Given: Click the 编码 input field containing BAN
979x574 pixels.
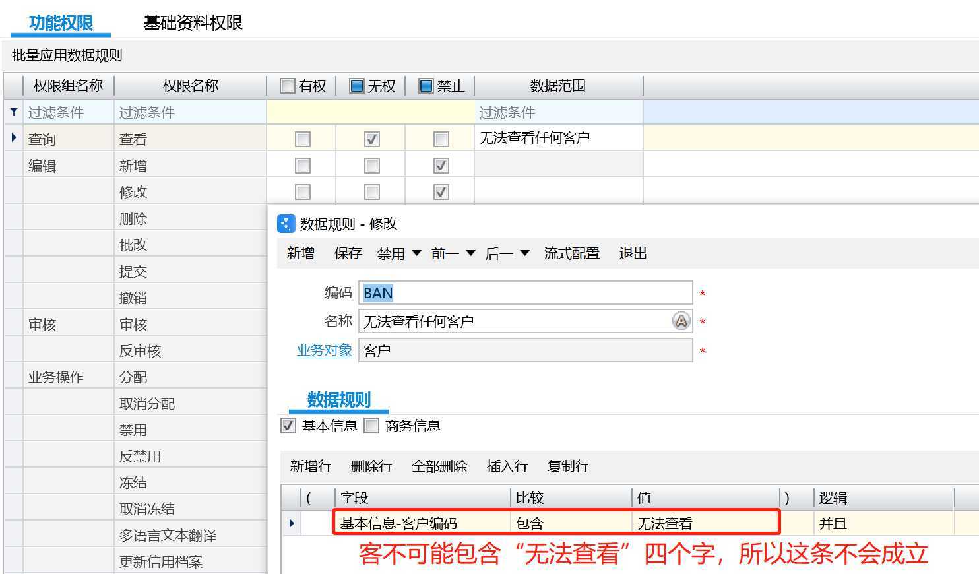Looking at the screenshot, I should tap(526, 293).
